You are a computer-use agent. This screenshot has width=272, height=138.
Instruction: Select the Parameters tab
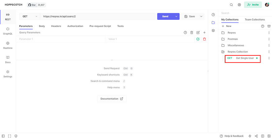(x=26, y=26)
